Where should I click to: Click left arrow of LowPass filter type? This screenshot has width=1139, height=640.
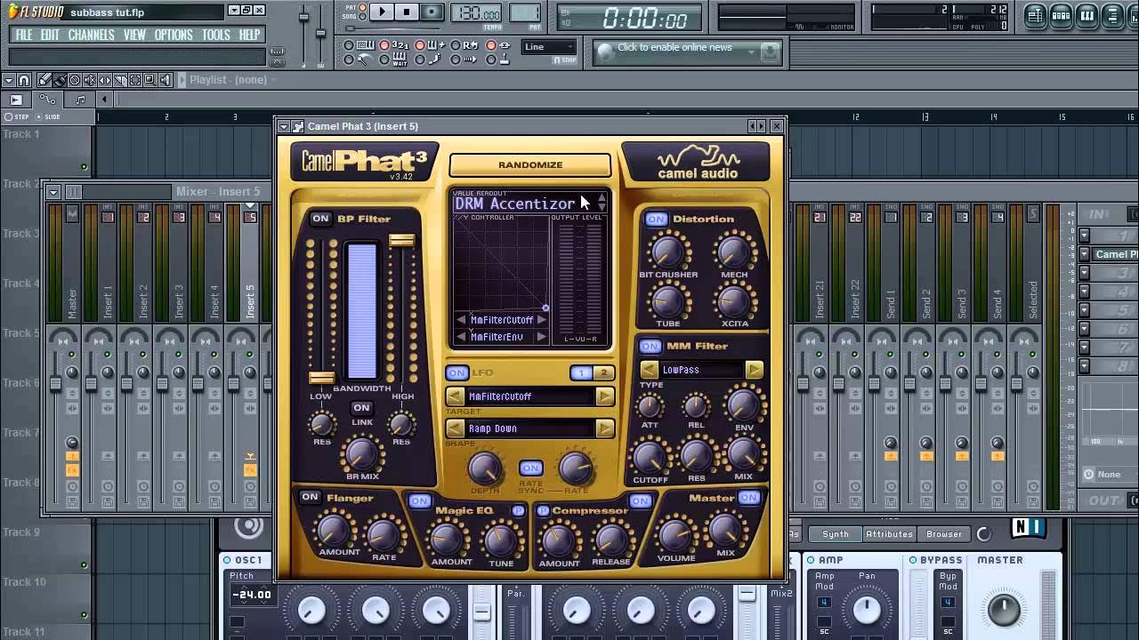pos(649,370)
